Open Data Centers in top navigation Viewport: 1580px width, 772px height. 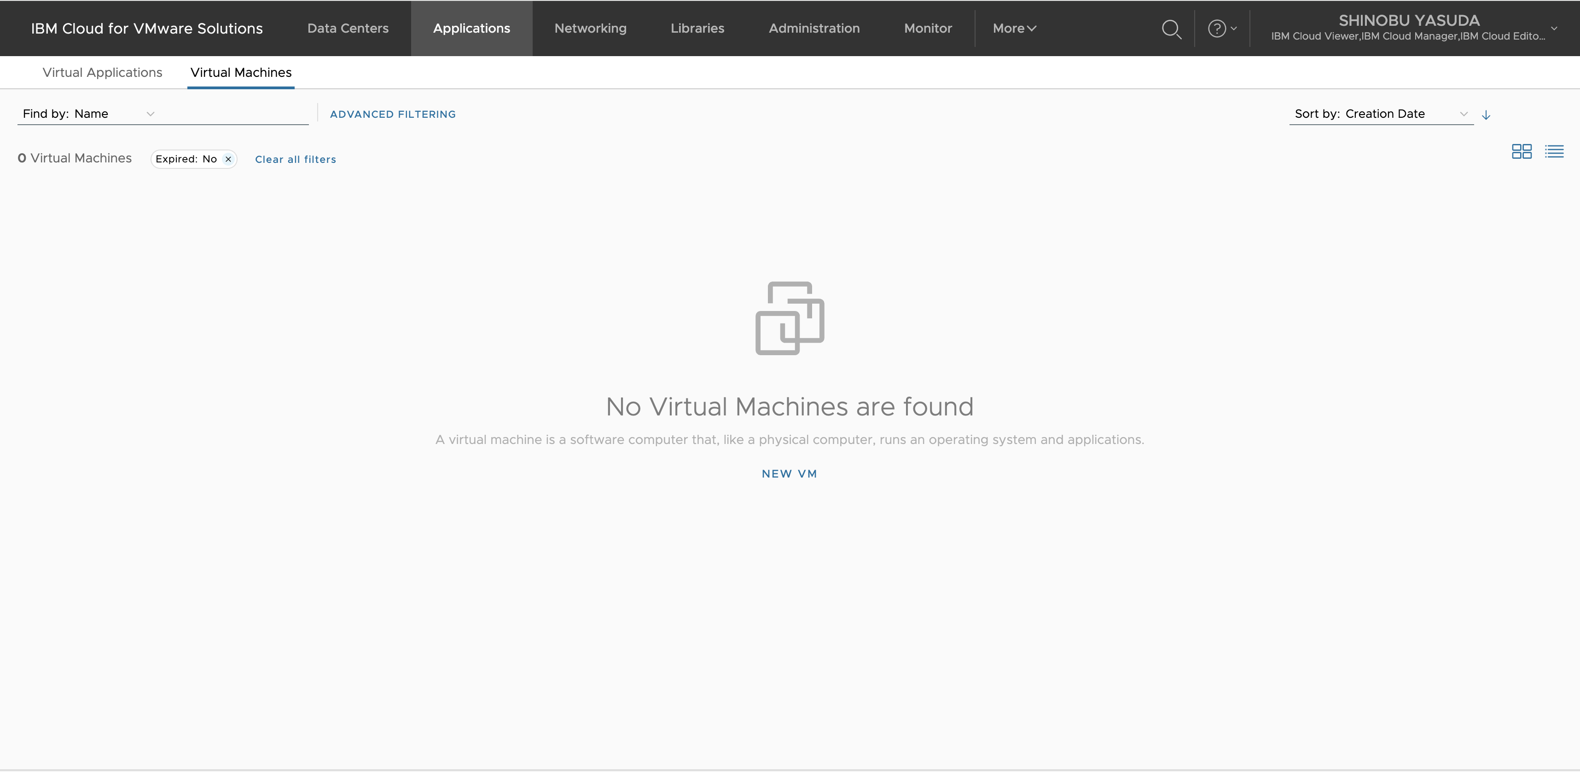pyautogui.click(x=348, y=29)
